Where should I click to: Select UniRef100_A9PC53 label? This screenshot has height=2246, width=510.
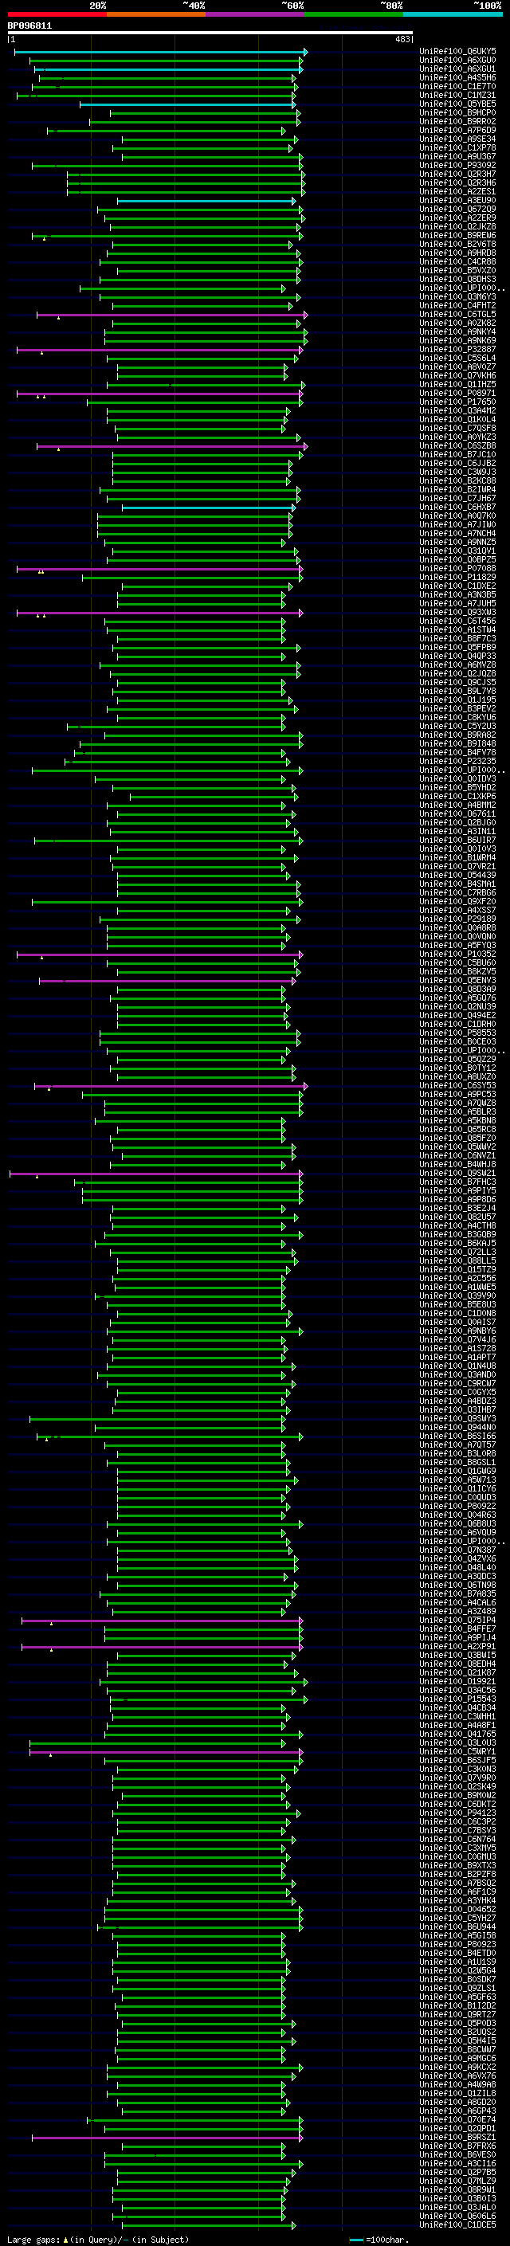pos(457,1095)
